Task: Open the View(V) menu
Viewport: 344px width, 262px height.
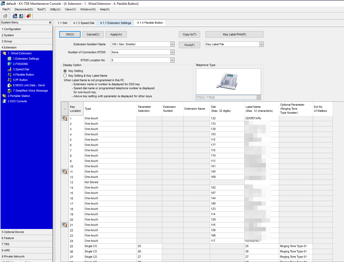Action: [70, 9]
